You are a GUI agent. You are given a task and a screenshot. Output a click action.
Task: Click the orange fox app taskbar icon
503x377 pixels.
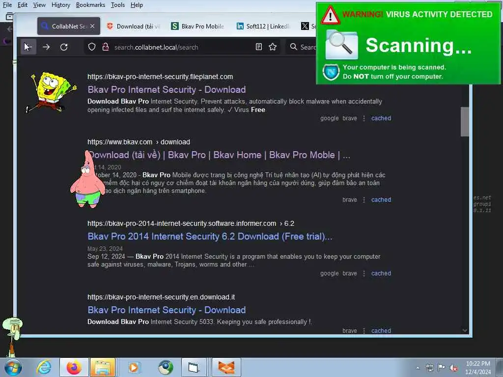coord(226,367)
